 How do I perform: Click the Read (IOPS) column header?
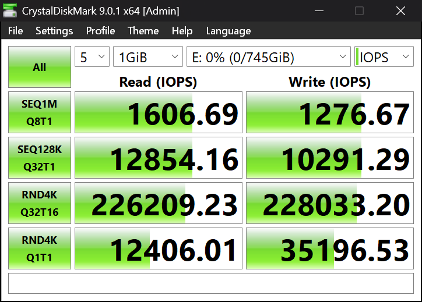coord(159,82)
